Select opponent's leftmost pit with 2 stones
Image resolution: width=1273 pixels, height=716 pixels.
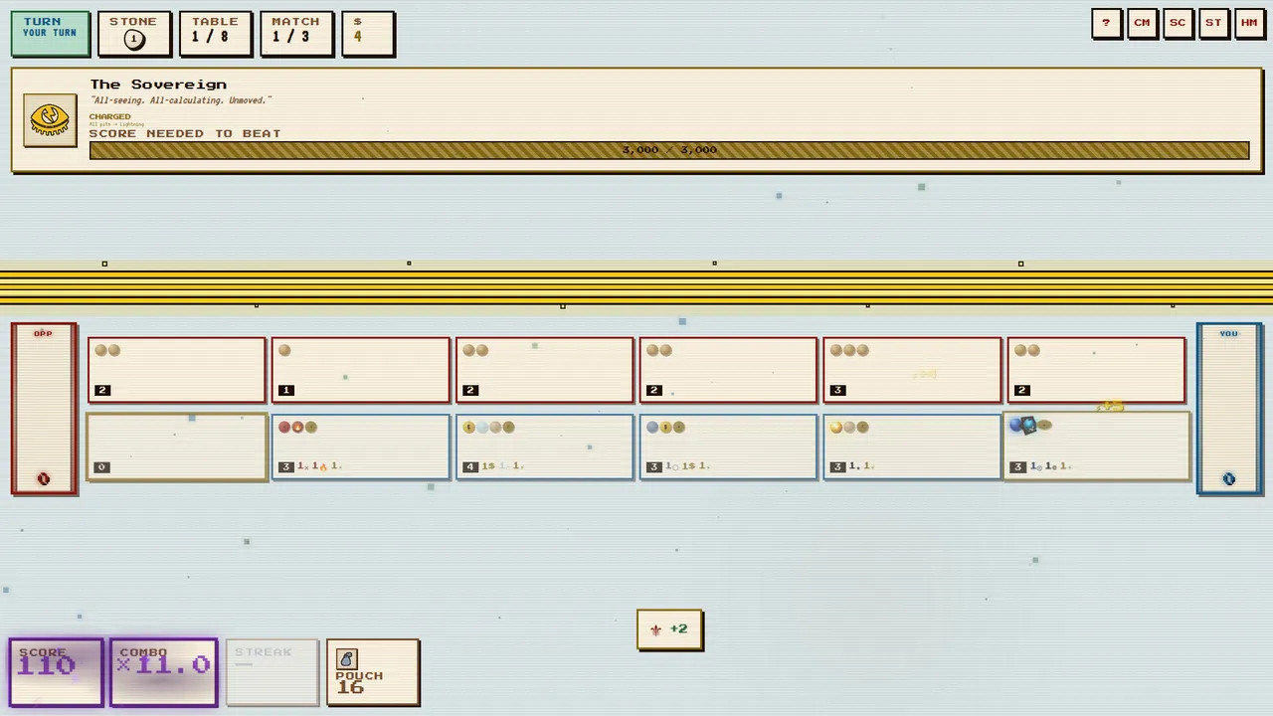[177, 370]
